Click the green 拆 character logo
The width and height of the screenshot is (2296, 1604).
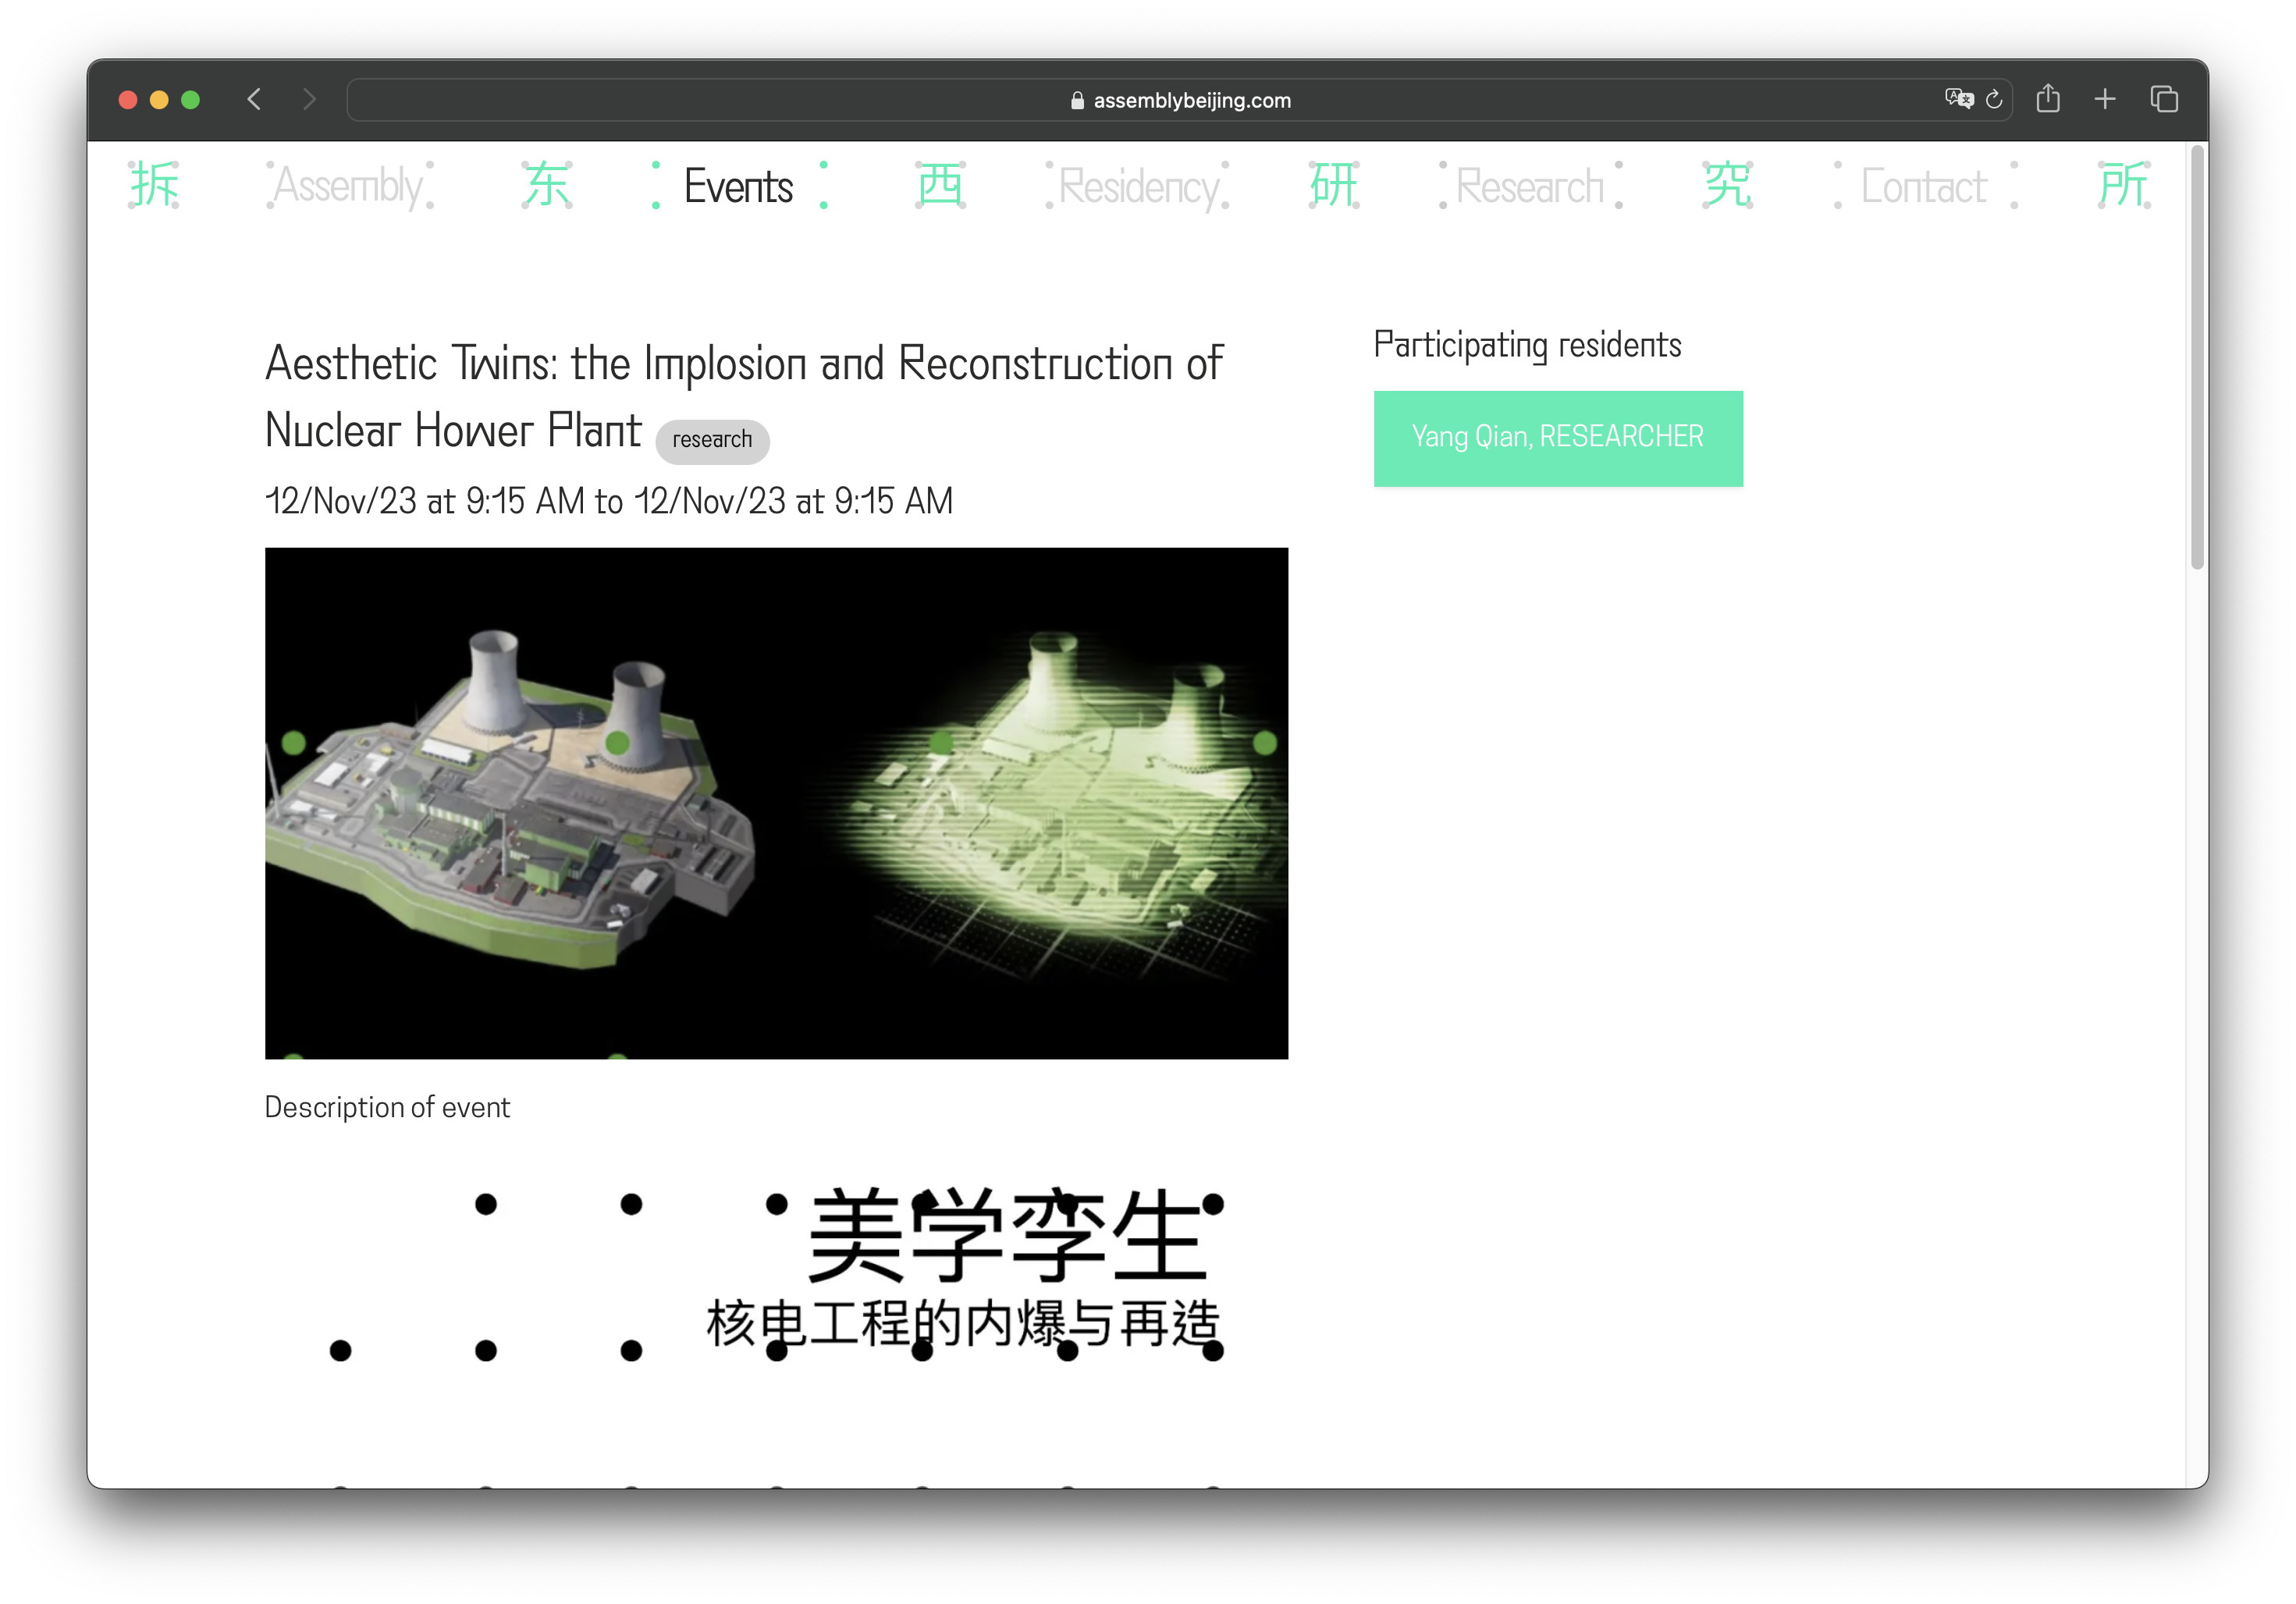pyautogui.click(x=154, y=185)
